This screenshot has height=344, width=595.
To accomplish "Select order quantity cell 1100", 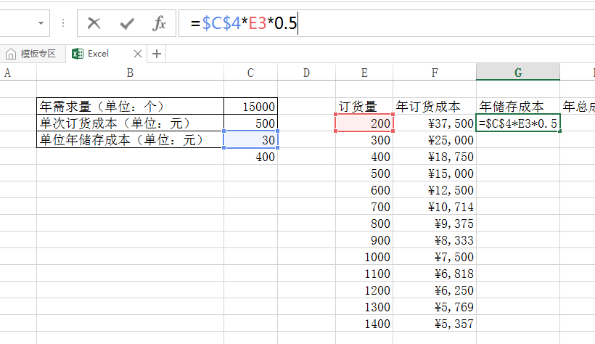I will tap(364, 274).
